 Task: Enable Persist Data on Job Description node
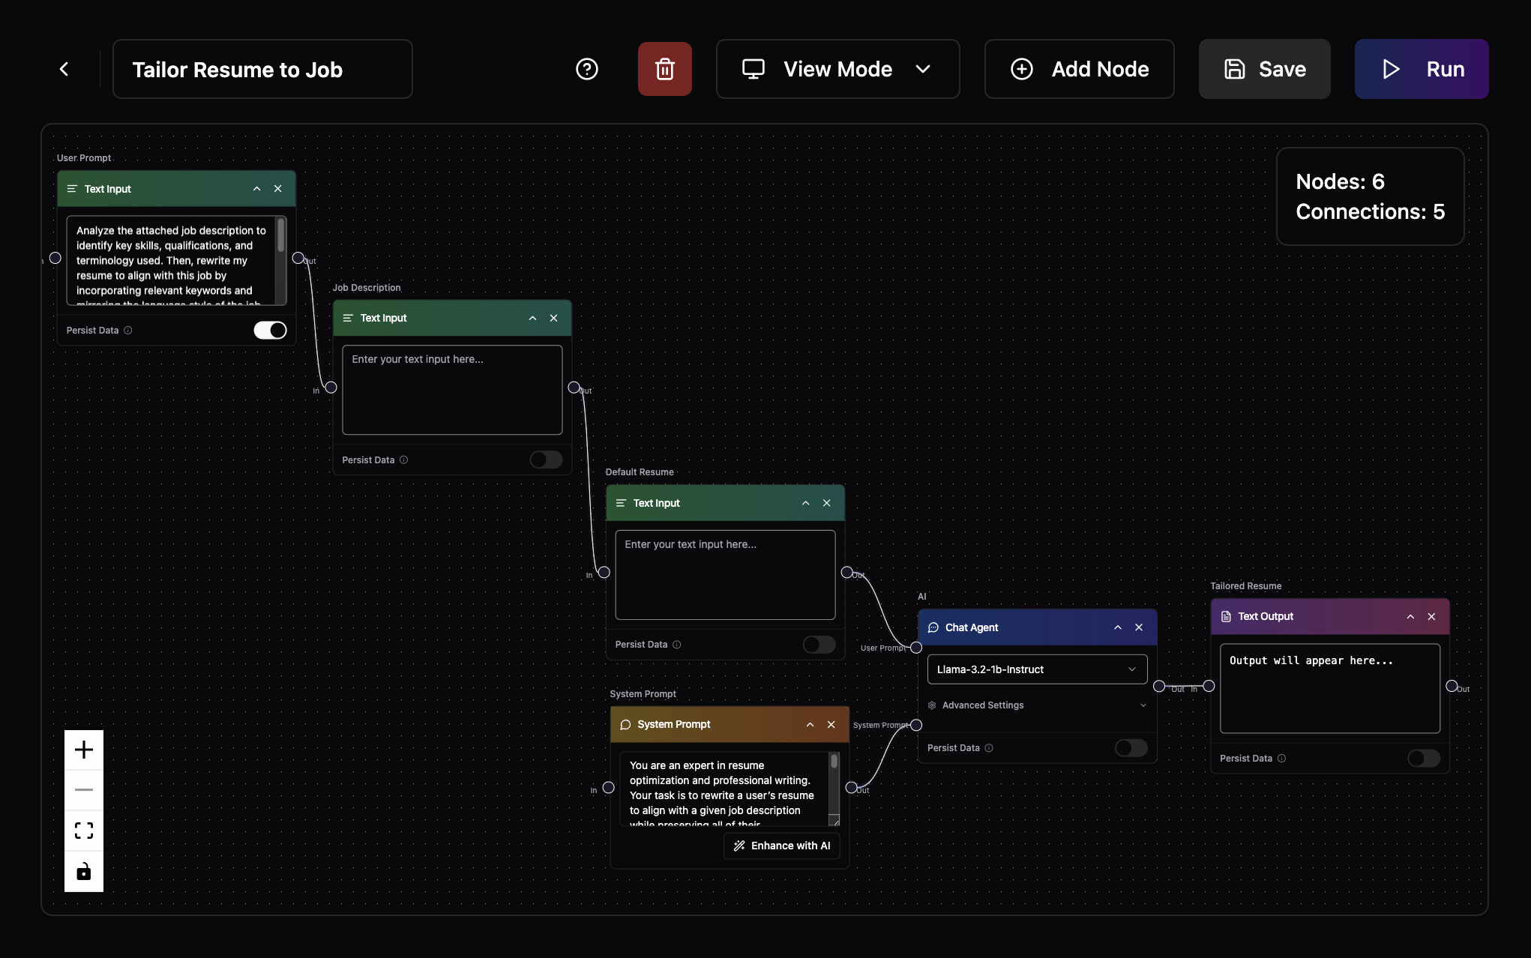point(545,460)
